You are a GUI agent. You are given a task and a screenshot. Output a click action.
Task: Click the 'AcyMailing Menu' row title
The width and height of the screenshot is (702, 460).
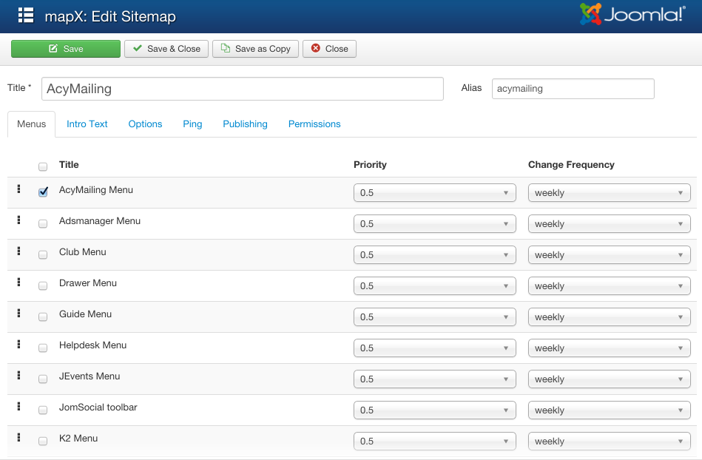96,190
